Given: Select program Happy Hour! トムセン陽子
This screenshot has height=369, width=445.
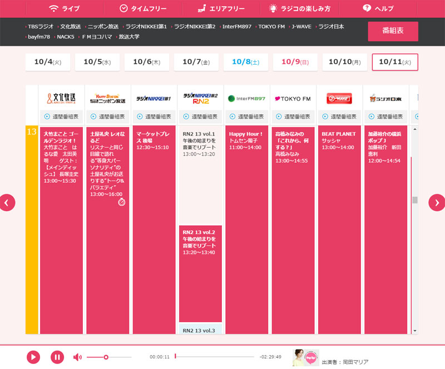Looking at the screenshot, I should coord(246,230).
